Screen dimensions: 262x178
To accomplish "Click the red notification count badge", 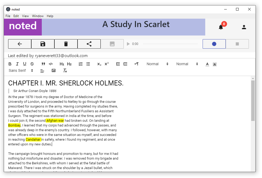I will (224, 24).
